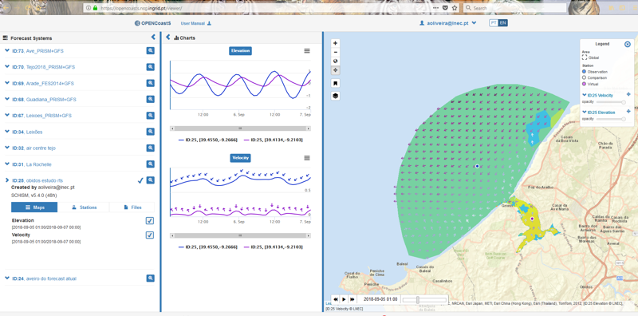This screenshot has width=638, height=316.
Task: Select the Stations tab
Action: click(x=84, y=207)
